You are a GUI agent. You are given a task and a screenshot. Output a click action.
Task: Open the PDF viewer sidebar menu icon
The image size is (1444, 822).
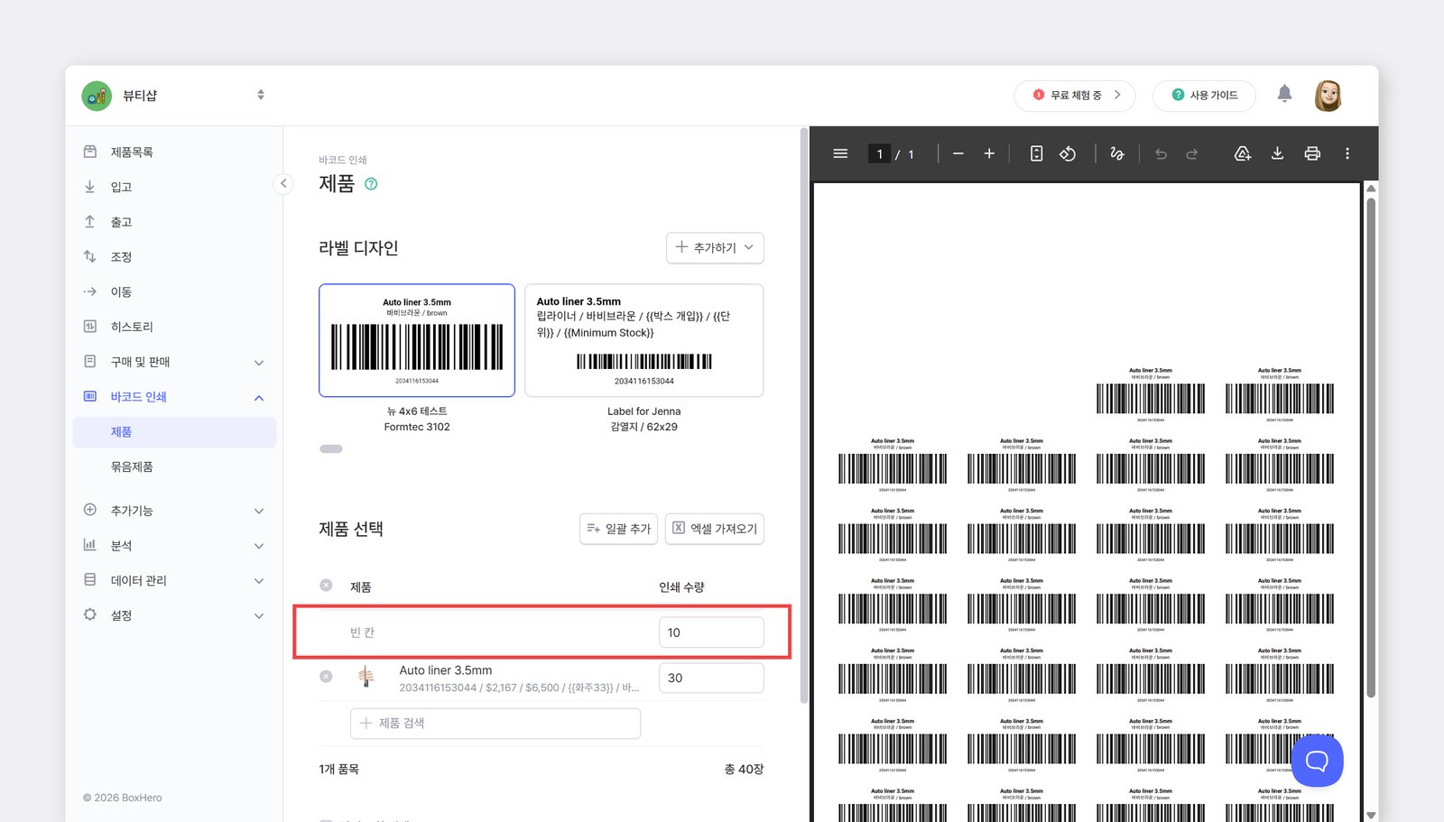[840, 153]
